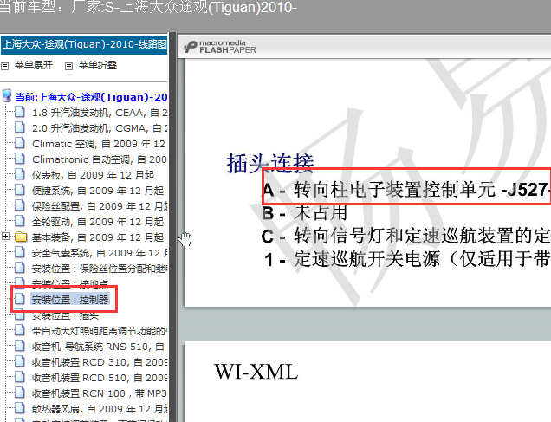Click the yellow folder icon of 基本装备
This screenshot has height=422, width=551.
tap(21, 237)
